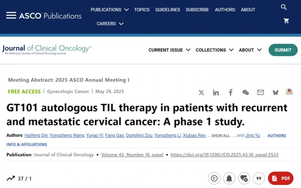Open the Guidelines menu item
Viewport: 301px width, 188px height.
click(x=167, y=10)
